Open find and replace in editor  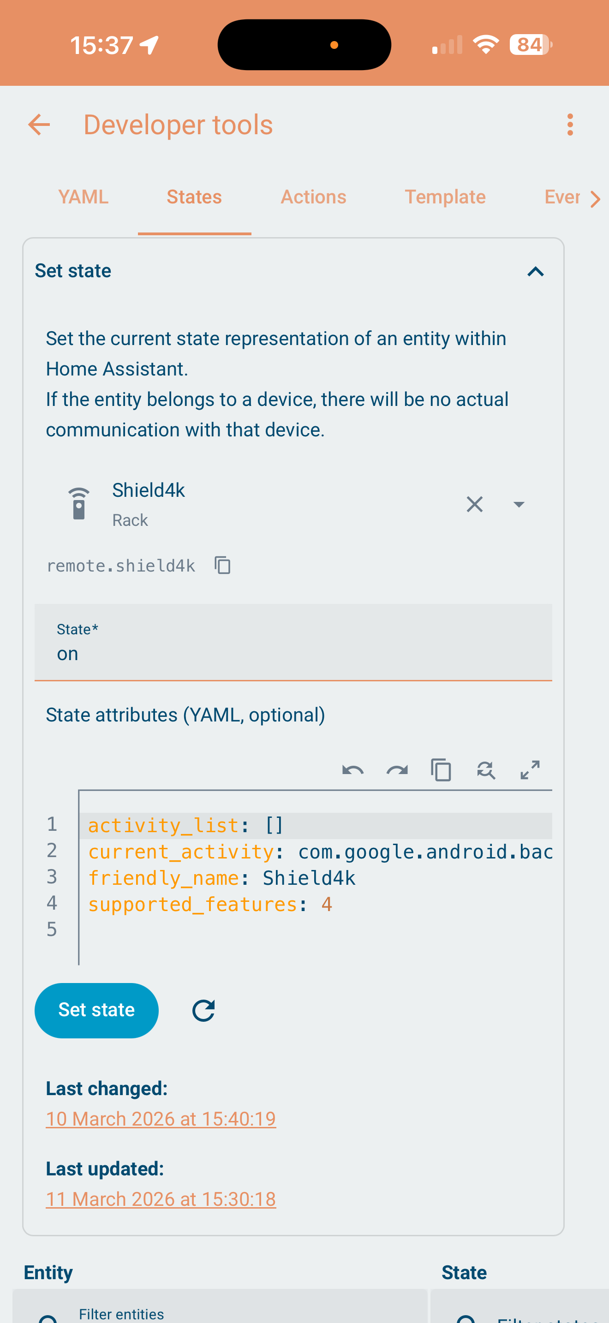[486, 770]
